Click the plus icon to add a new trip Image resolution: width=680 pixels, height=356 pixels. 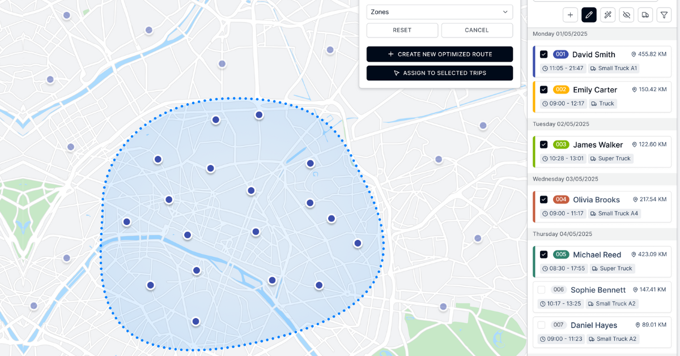coord(570,15)
